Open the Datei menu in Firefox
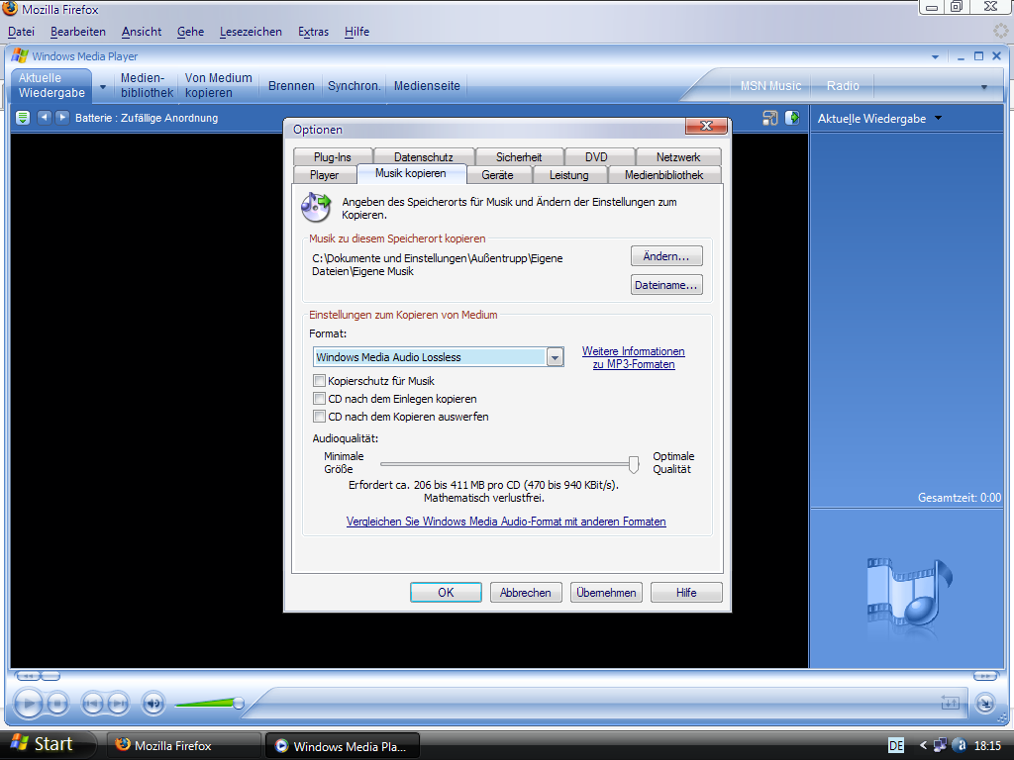 click(x=22, y=31)
